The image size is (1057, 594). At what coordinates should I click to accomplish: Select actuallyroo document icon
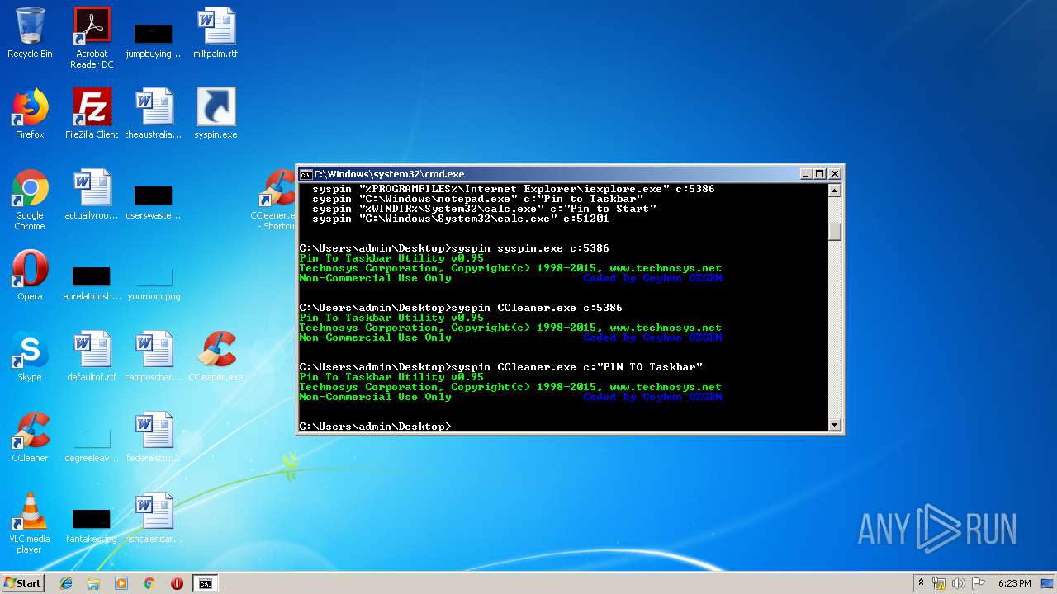pyautogui.click(x=92, y=195)
